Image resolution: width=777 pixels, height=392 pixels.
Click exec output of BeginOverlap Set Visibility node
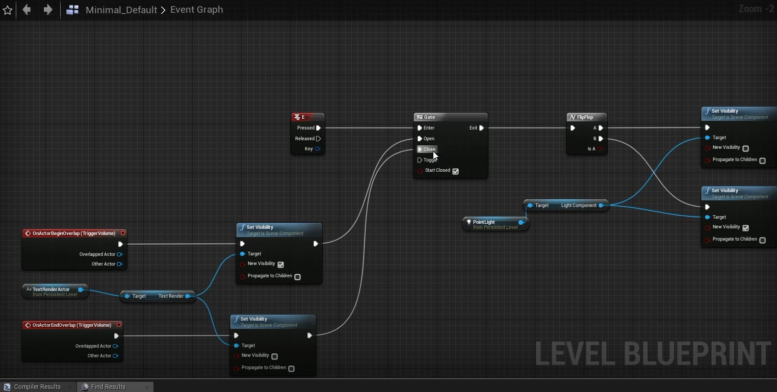[316, 244]
